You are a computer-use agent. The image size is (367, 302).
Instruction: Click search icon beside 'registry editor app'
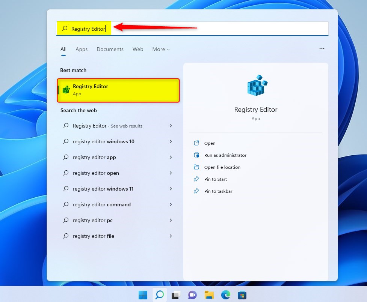pyautogui.click(x=66, y=157)
